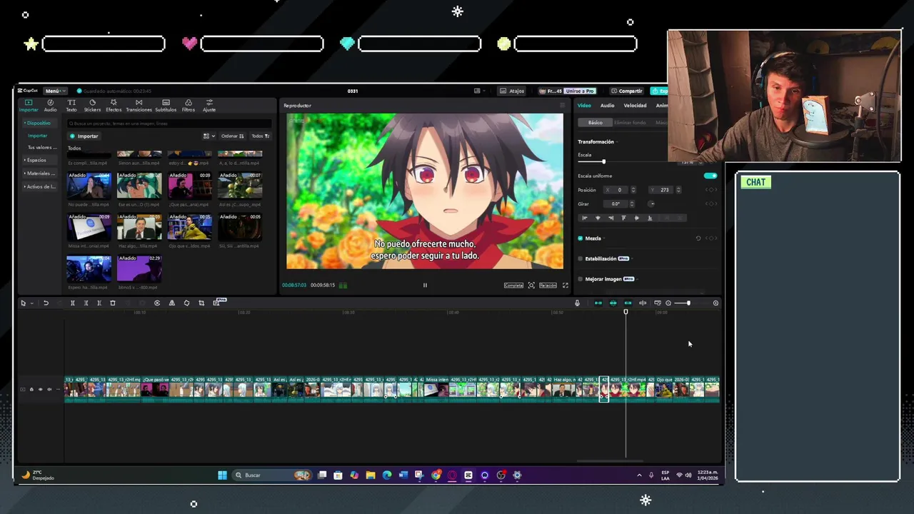Enable the Mejorar imagen checkbox

coord(581,279)
